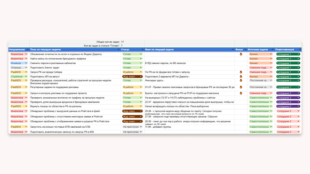Click fire icon in Подготовить МП на август row
The image size is (310, 174).
(x=241, y=76)
